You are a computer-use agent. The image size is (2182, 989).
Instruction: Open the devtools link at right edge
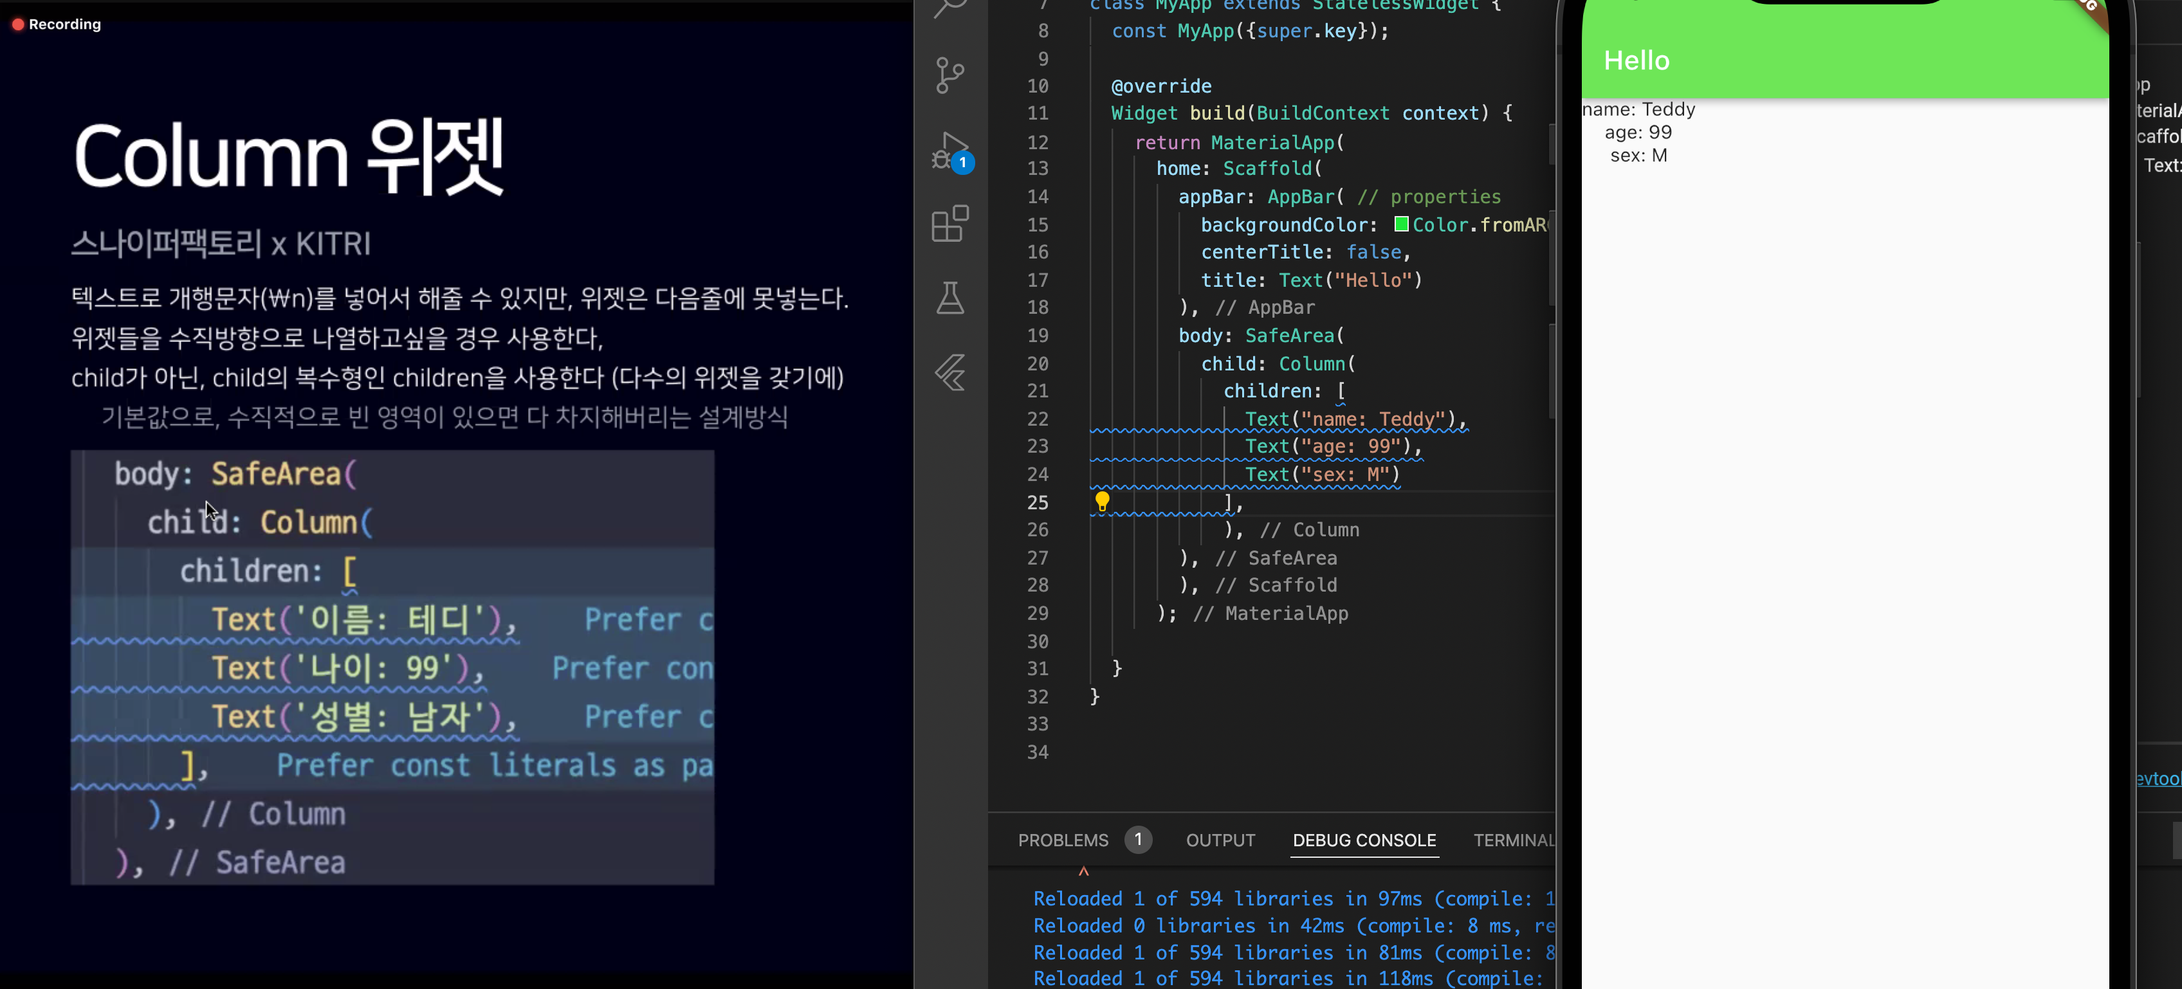(2158, 779)
